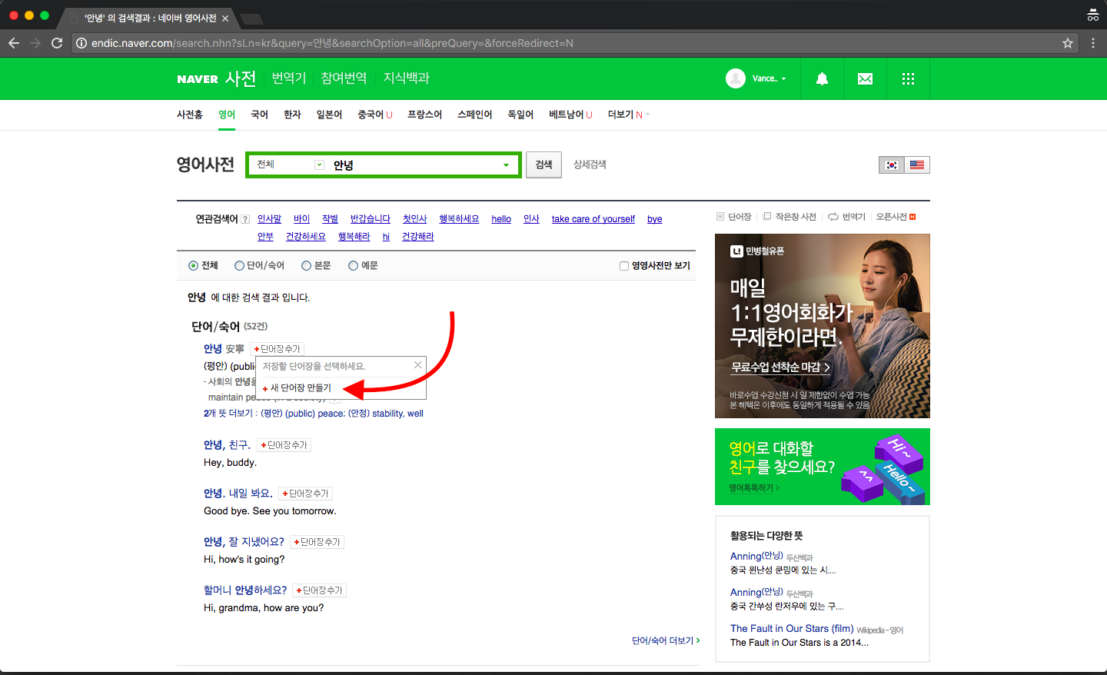
Task: Switch to 독일어 dictionary tab
Action: point(520,115)
